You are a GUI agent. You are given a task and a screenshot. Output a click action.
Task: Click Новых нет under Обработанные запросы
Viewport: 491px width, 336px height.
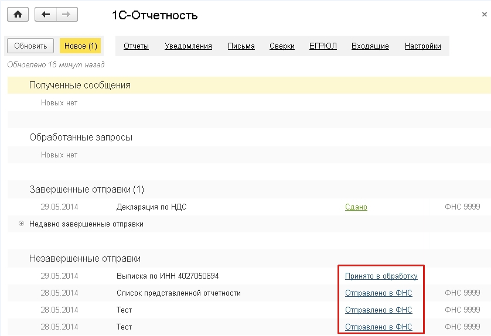(x=59, y=155)
